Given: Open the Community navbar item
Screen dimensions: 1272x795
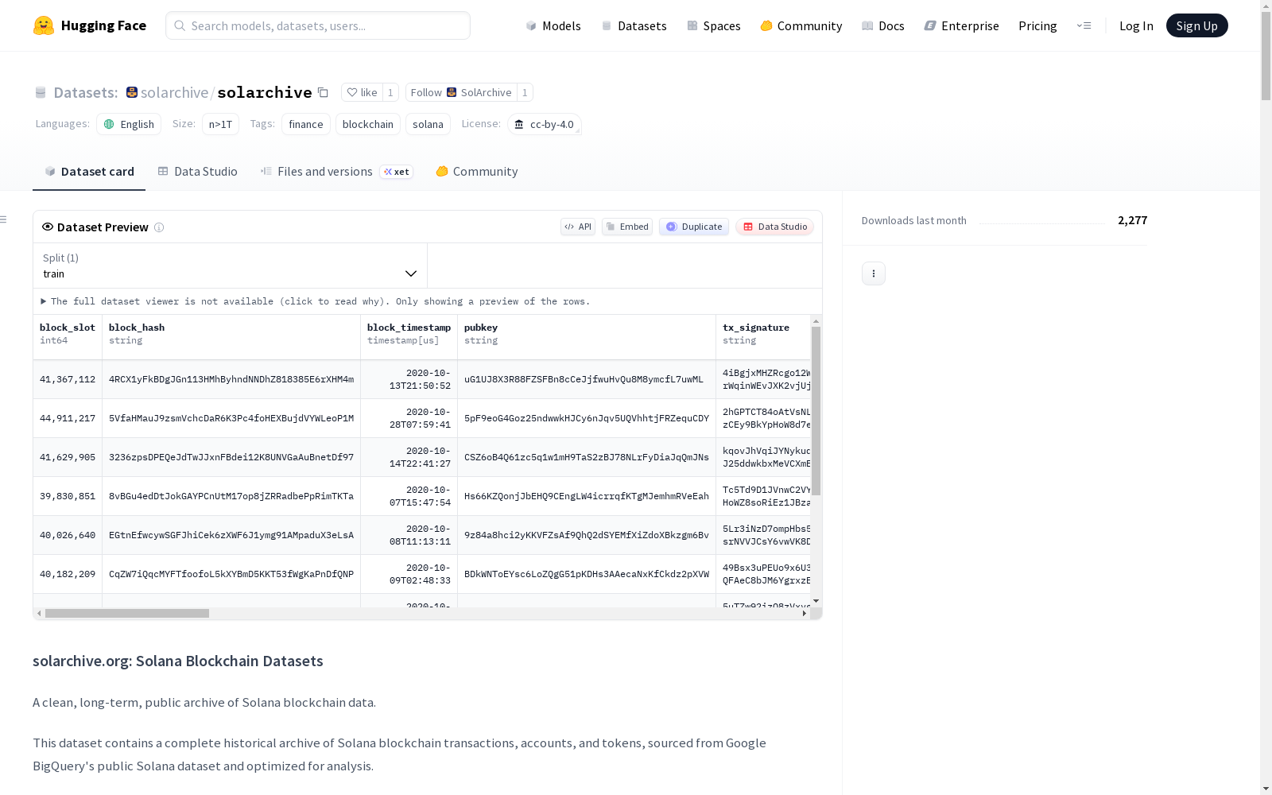Looking at the screenshot, I should pyautogui.click(x=801, y=25).
